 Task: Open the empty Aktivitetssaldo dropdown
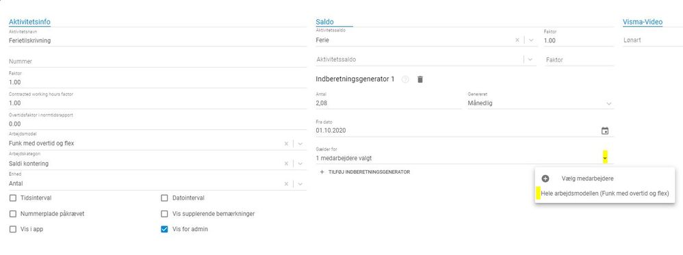point(530,59)
